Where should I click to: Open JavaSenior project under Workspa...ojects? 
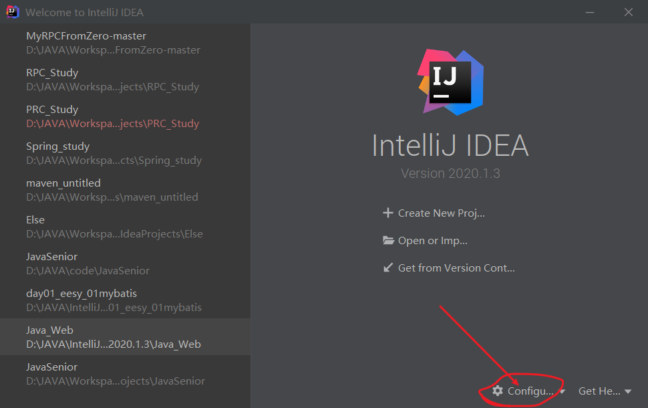pos(125,374)
